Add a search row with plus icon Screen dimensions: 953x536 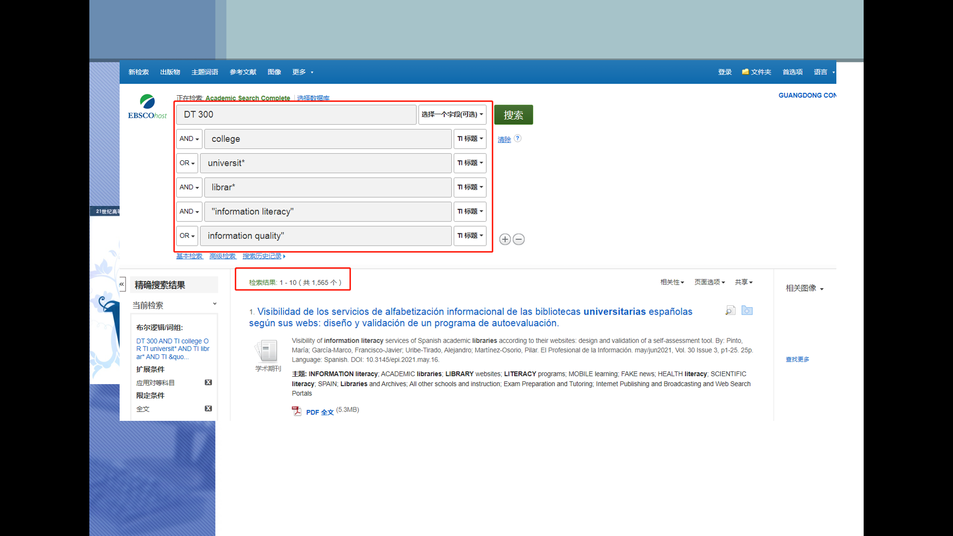[505, 239]
